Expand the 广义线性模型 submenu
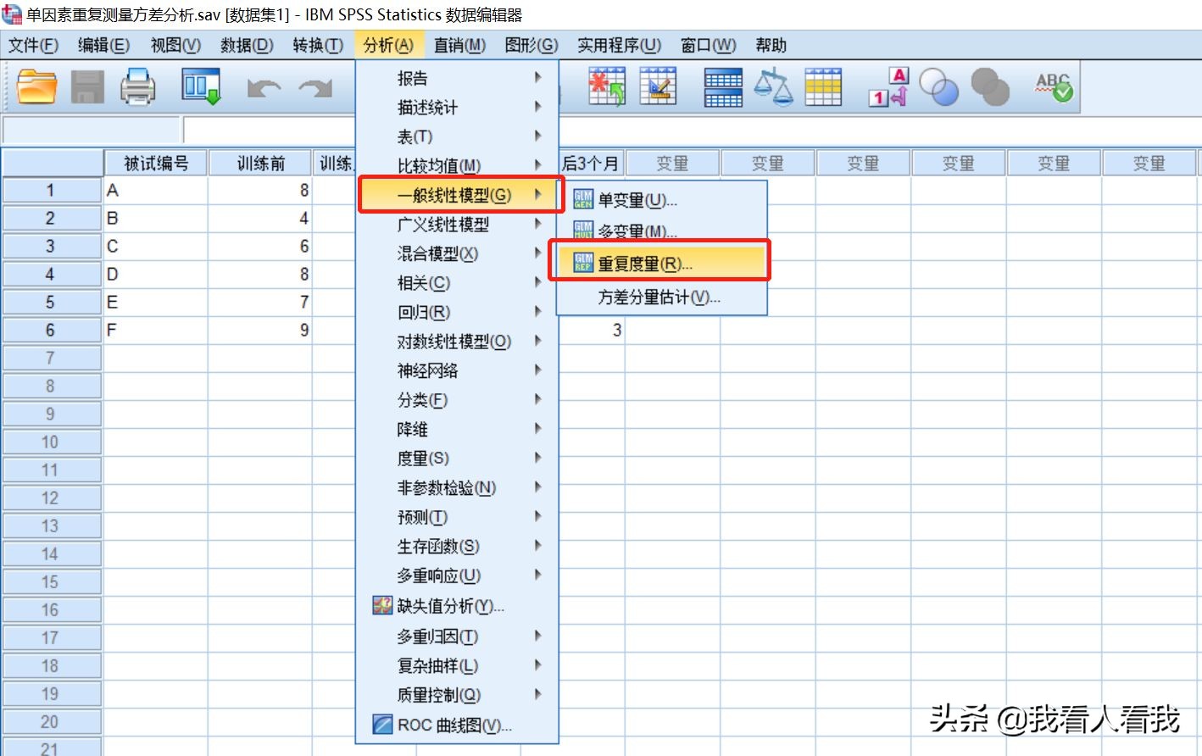 click(x=457, y=225)
